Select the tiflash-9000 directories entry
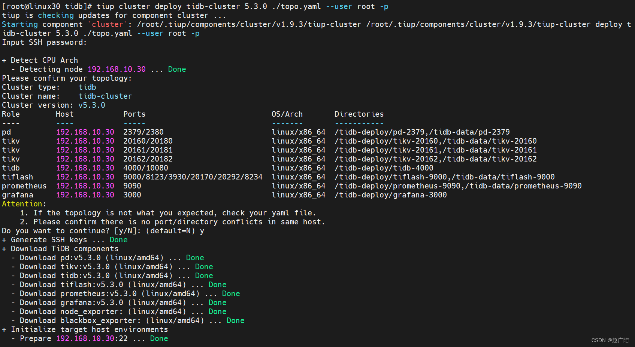635x347 pixels. [445, 177]
